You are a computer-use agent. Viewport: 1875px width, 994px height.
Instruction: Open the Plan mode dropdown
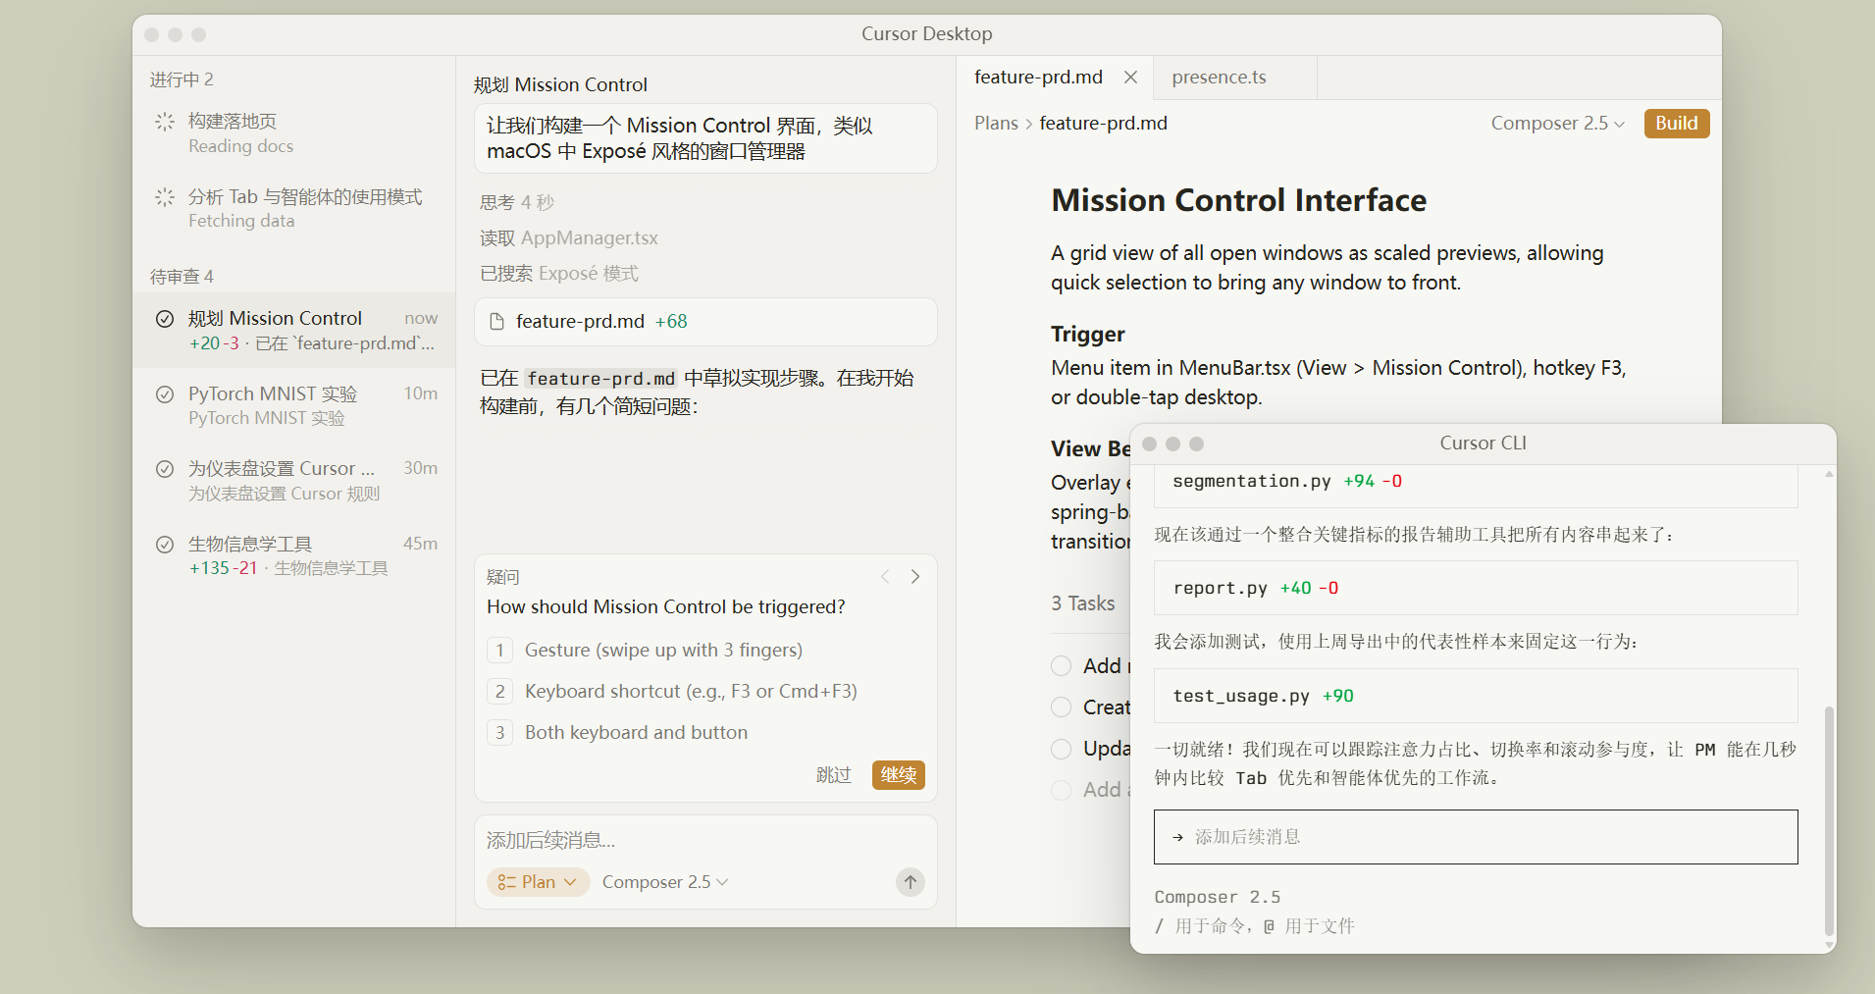[538, 882]
